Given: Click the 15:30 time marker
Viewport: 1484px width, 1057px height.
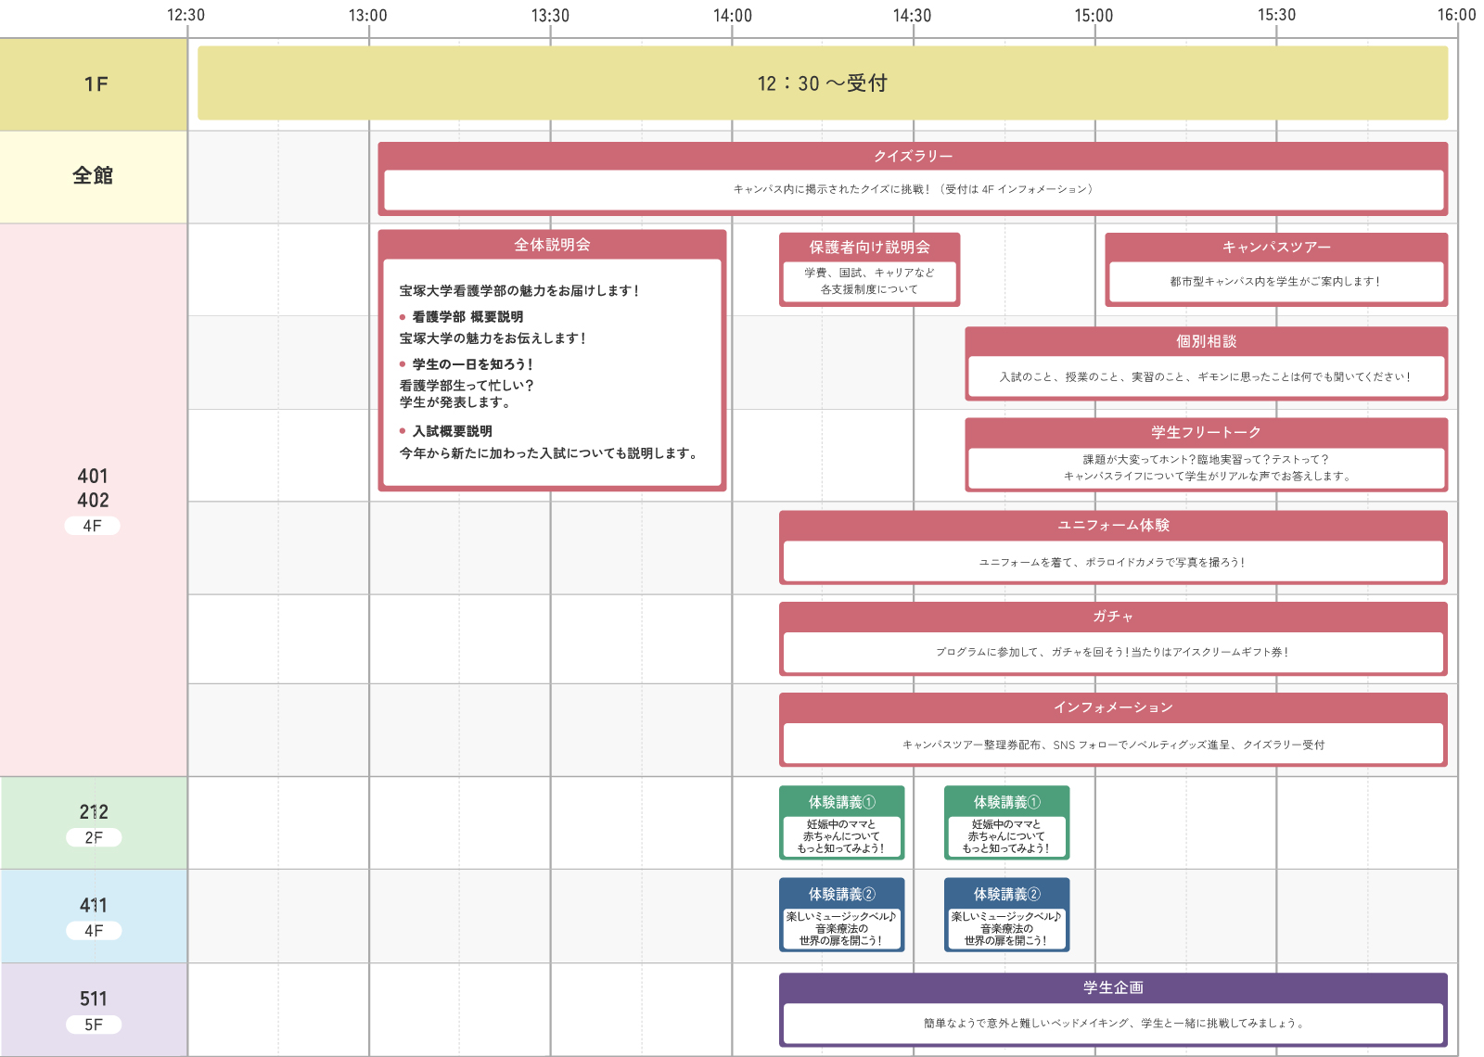Looking at the screenshot, I should (1276, 16).
